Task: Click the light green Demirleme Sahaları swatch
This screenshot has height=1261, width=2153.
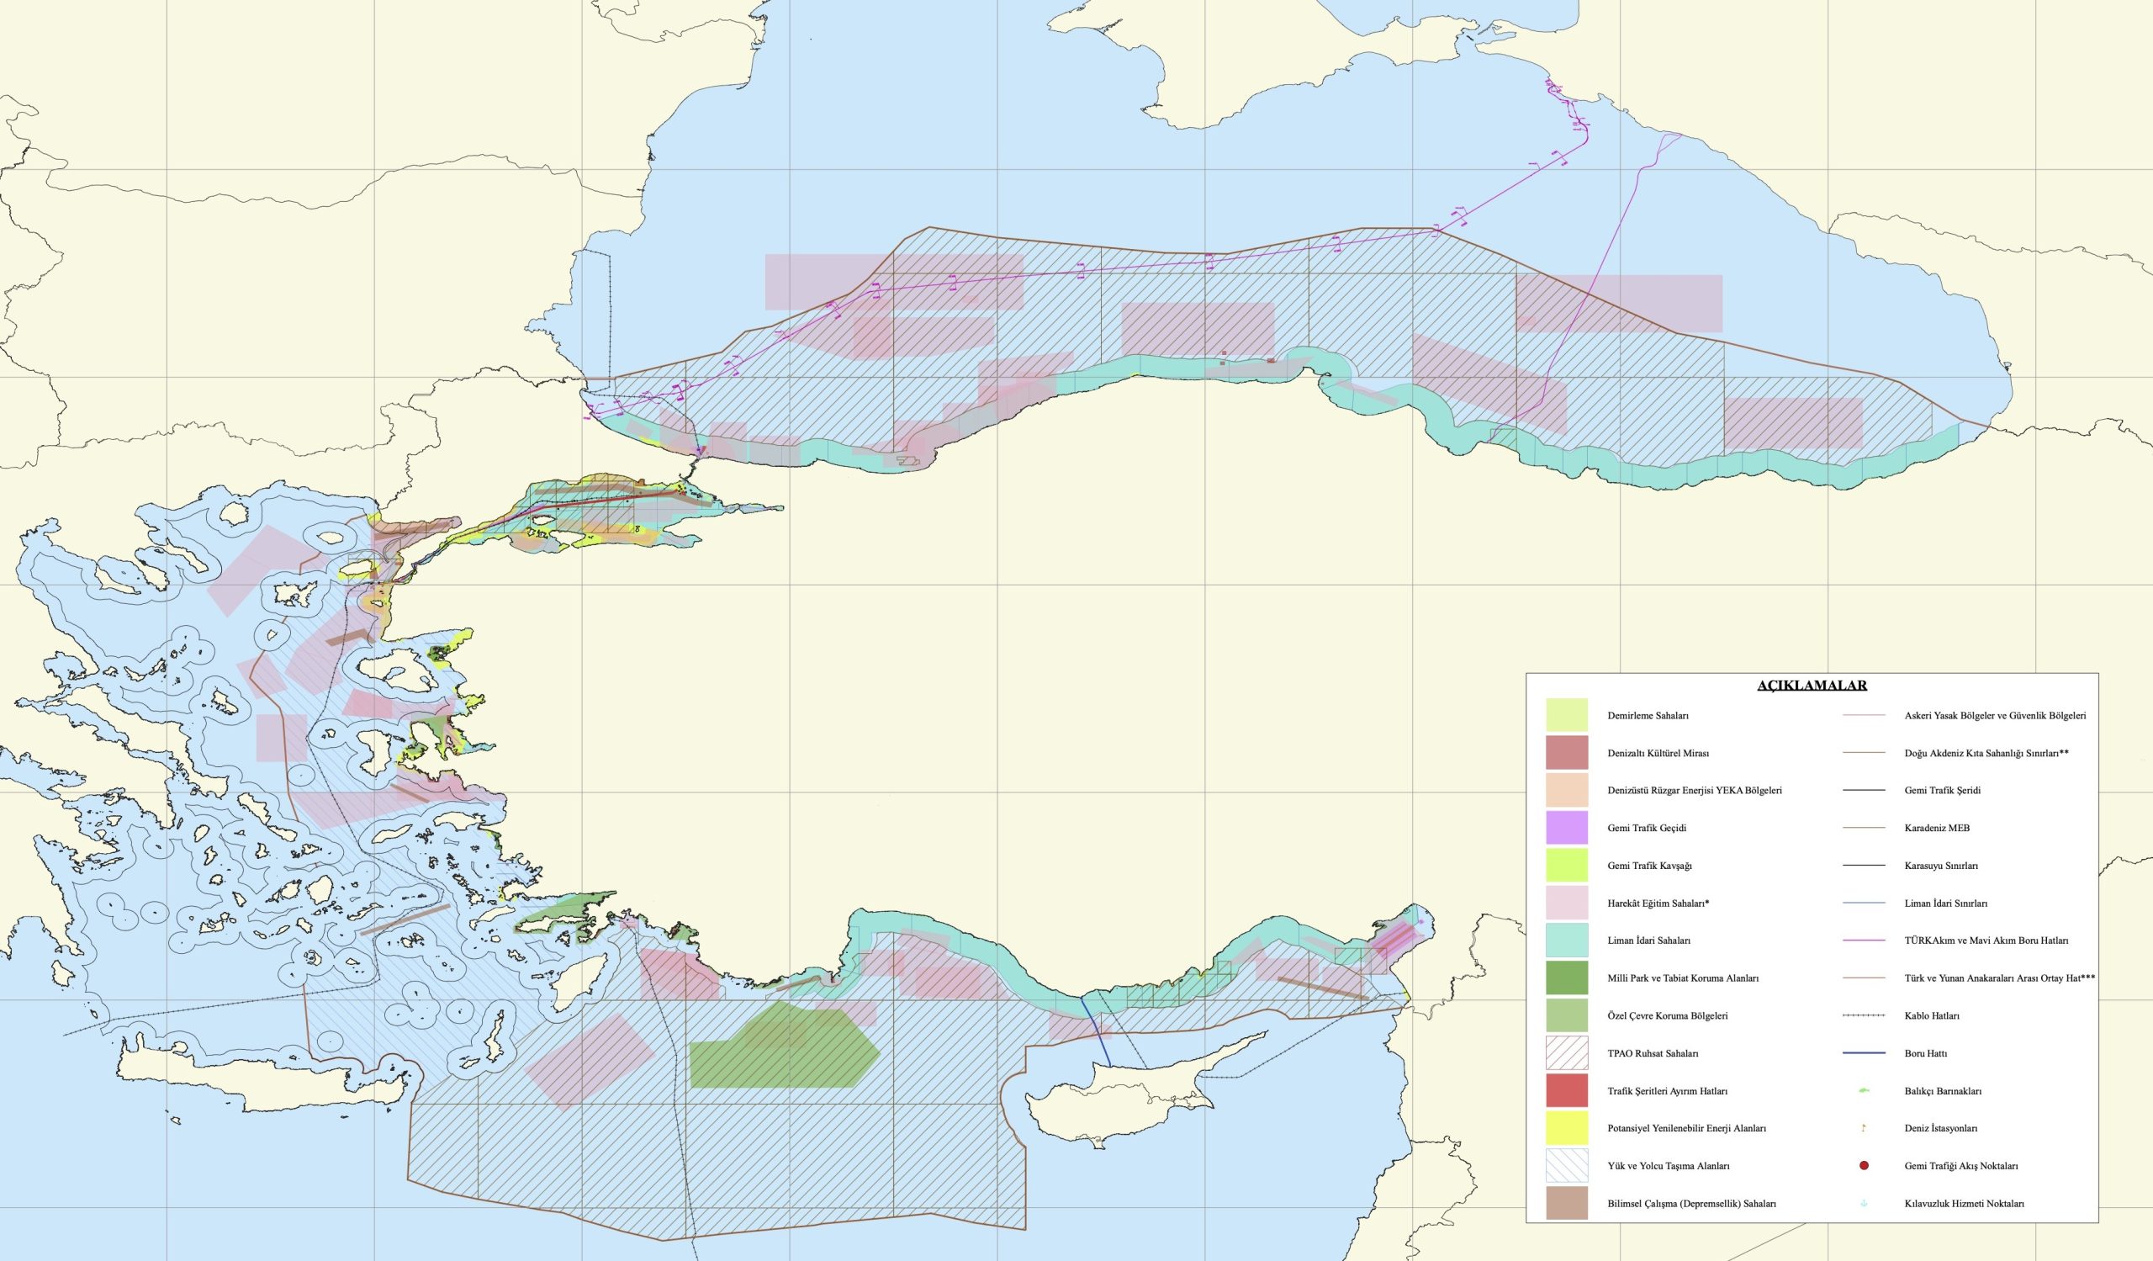Action: (1566, 715)
